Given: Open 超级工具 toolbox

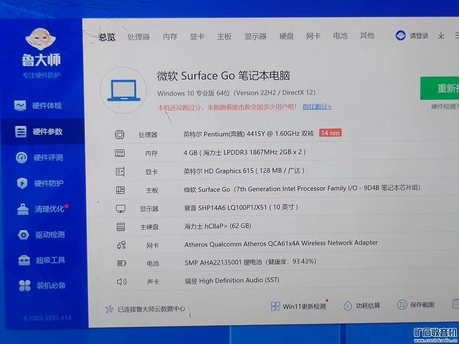Looking at the screenshot, I should pos(42,260).
